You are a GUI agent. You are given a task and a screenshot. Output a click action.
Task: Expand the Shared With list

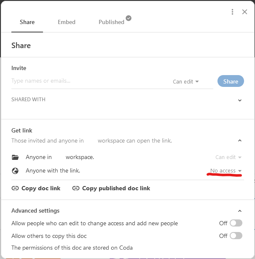pyautogui.click(x=240, y=100)
